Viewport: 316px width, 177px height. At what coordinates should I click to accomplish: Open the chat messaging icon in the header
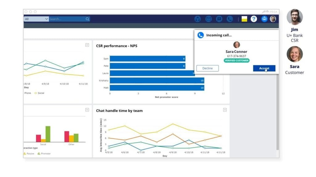tap(219, 18)
